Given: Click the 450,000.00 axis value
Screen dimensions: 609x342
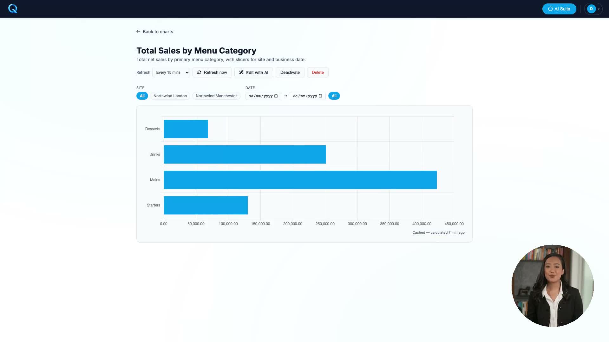Looking at the screenshot, I should pyautogui.click(x=454, y=224).
